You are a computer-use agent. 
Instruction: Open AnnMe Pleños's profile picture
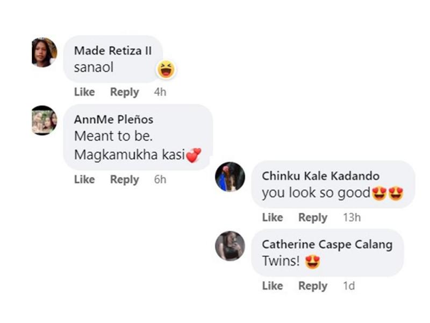(44, 120)
